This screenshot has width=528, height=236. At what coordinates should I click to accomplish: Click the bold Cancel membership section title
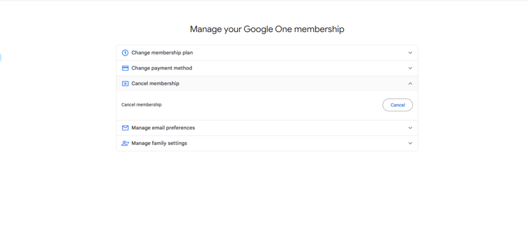coord(155,83)
